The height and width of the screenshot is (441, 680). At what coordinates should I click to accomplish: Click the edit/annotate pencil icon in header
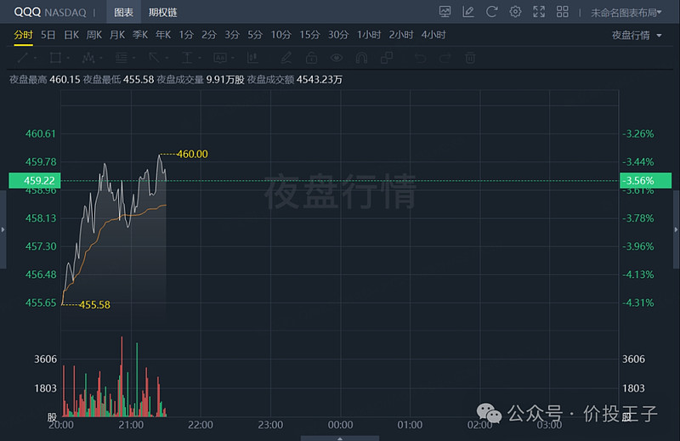click(x=468, y=12)
